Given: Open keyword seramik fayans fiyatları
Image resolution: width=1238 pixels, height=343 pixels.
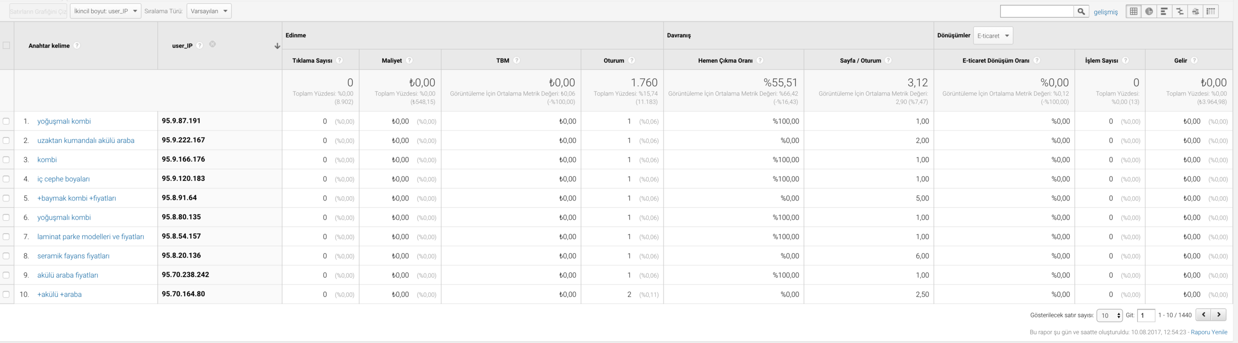Looking at the screenshot, I should click(x=73, y=256).
